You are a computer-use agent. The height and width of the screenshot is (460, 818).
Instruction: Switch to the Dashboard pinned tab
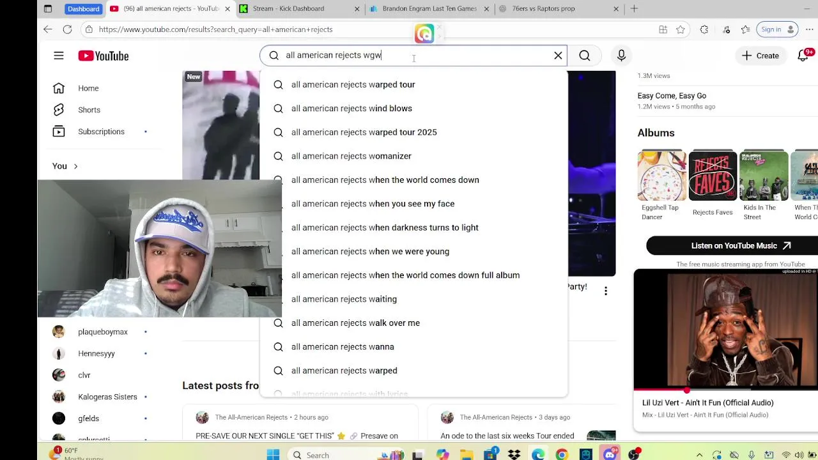tap(83, 9)
